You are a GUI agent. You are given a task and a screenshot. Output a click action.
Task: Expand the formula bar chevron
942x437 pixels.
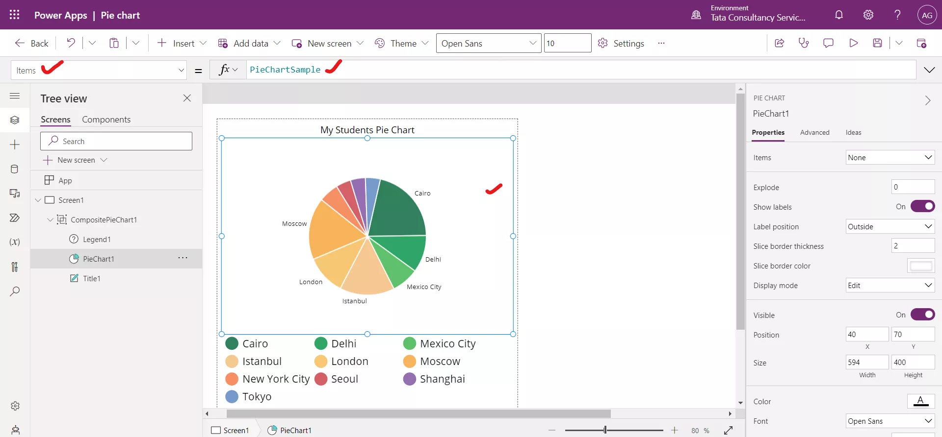click(929, 70)
